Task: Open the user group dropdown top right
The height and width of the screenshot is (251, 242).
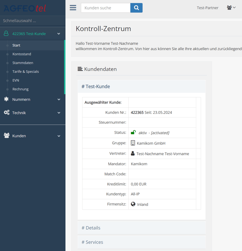Action: [x=231, y=8]
